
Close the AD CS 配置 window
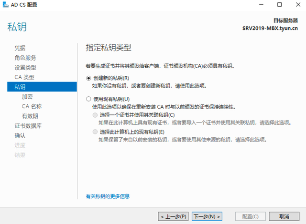[298, 4]
